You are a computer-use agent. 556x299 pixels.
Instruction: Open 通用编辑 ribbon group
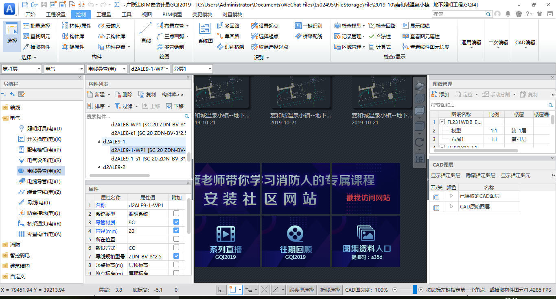coord(471,42)
